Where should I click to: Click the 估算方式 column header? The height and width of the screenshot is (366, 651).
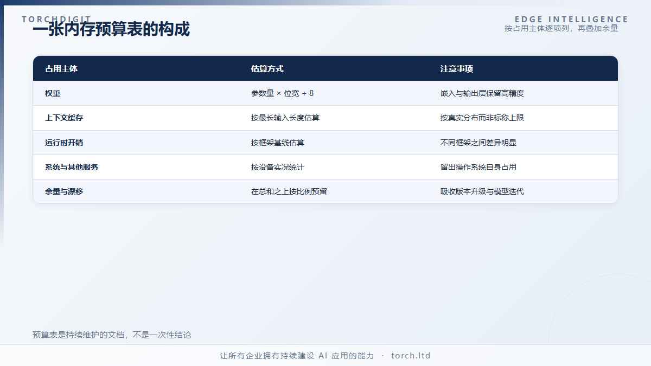tap(267, 69)
